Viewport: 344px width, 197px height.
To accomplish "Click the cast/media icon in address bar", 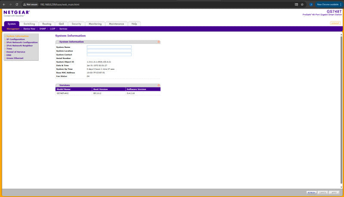I will click(x=296, y=4).
